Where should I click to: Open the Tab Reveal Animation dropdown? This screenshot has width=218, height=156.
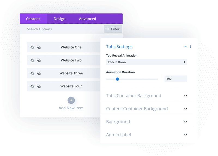pos(147,62)
